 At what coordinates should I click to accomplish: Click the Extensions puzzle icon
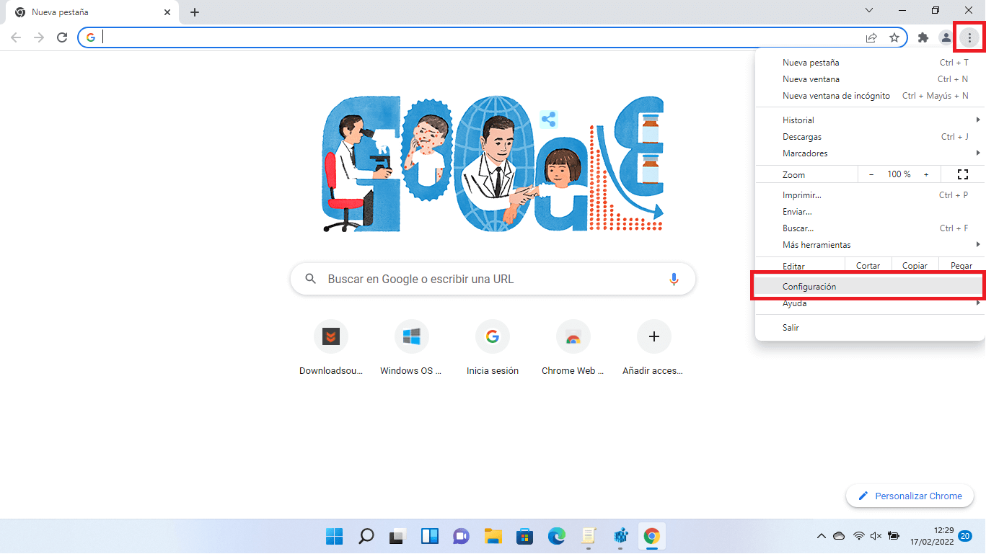click(923, 37)
